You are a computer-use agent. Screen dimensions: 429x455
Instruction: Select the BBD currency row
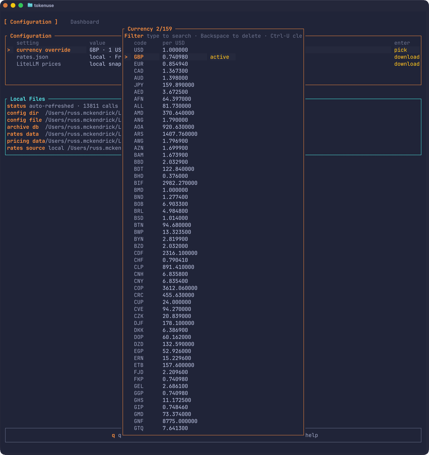(213, 162)
